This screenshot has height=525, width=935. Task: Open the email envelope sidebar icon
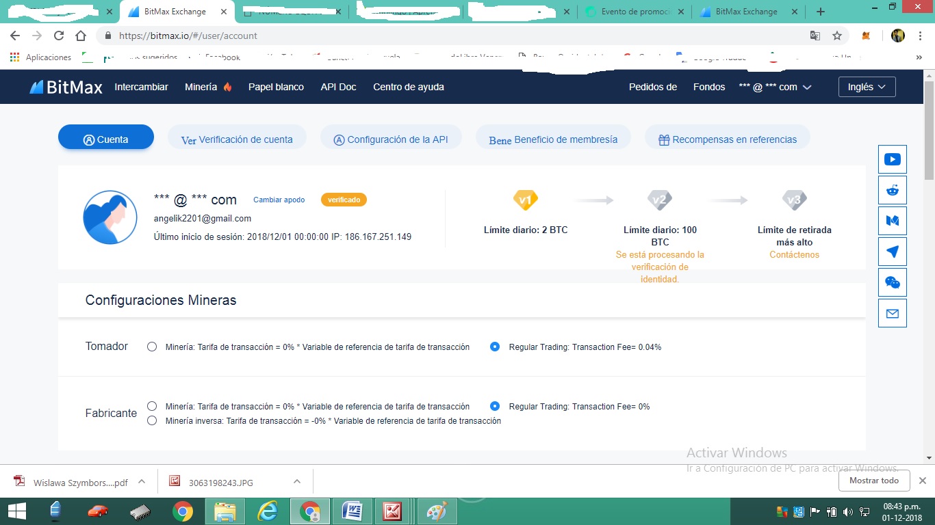[x=892, y=314]
